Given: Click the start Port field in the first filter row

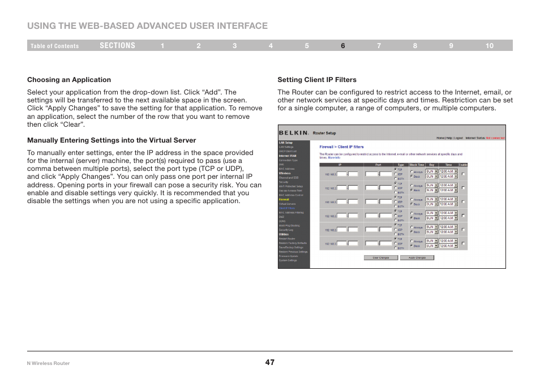Looking at the screenshot, I should click(371, 174).
